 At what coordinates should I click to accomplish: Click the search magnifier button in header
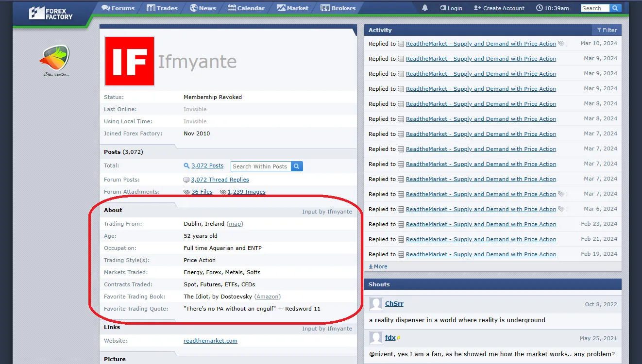(x=615, y=8)
